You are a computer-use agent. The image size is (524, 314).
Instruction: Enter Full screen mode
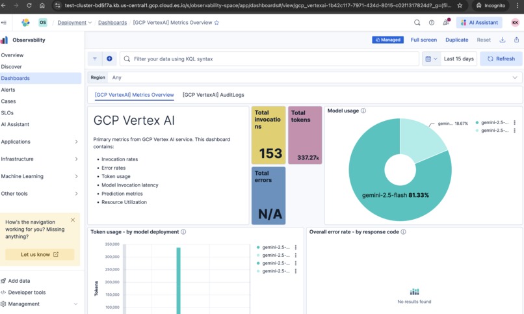pyautogui.click(x=424, y=40)
